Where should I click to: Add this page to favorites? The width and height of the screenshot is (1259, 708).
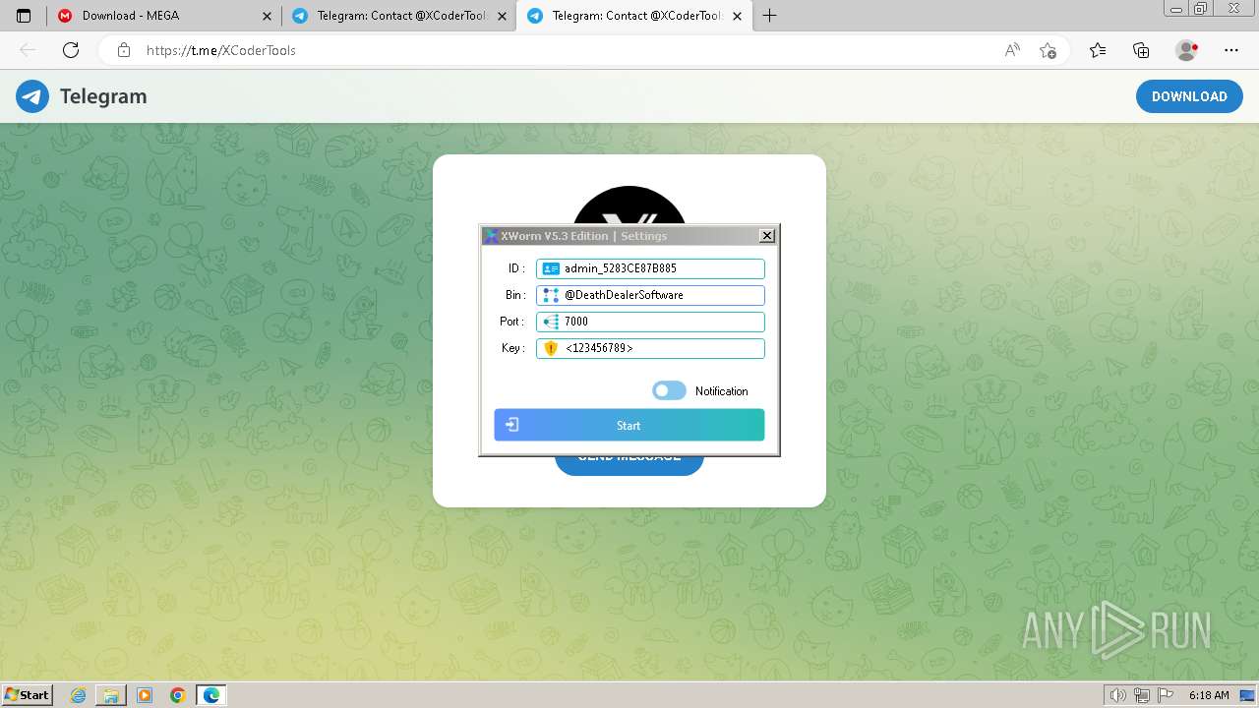pyautogui.click(x=1048, y=50)
